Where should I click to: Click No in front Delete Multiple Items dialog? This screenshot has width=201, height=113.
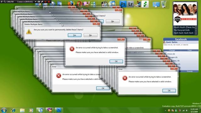pyautogui.click(x=90, y=35)
